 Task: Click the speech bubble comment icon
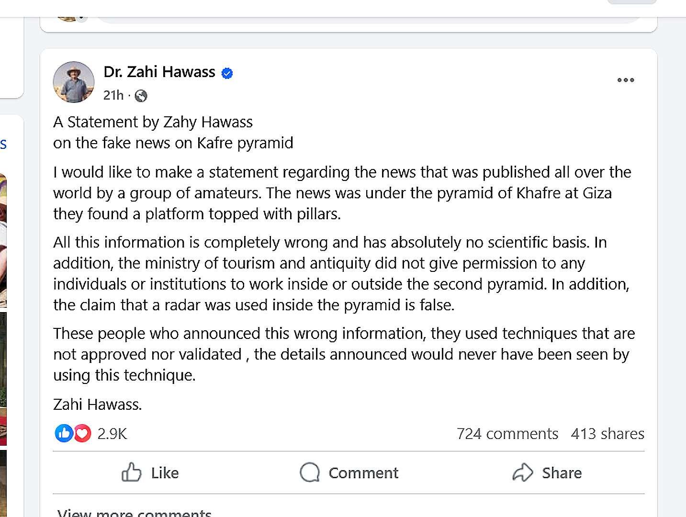click(x=310, y=472)
